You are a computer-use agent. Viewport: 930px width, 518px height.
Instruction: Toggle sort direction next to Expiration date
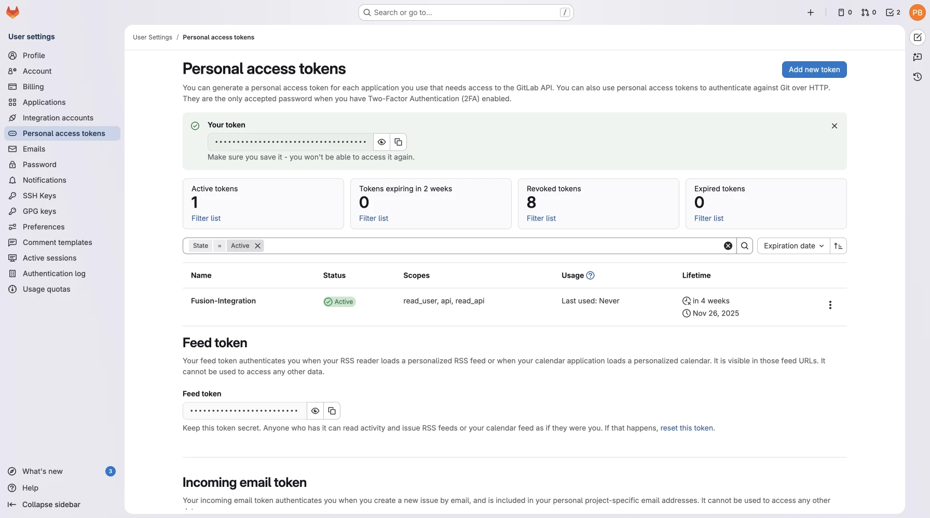tap(838, 246)
